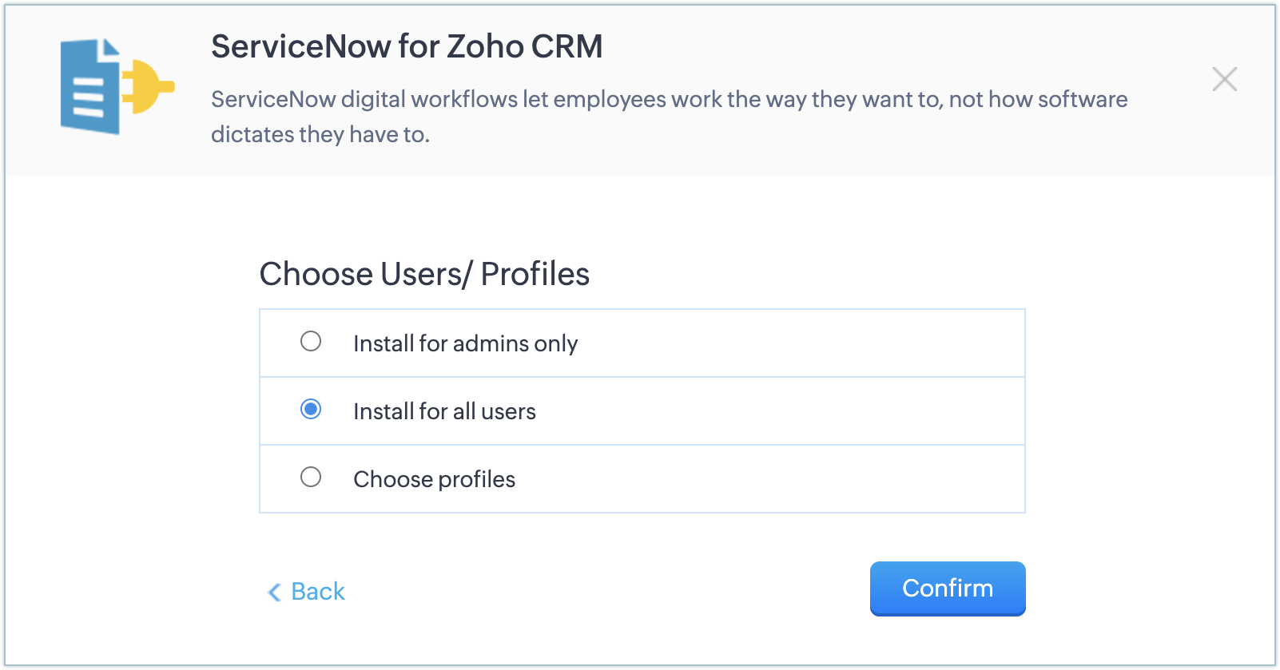Click empty space in the admins-only option row
Screen dimensions: 1280x670
(799, 343)
